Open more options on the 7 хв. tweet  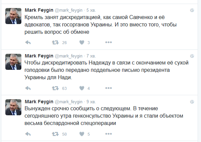click(x=109, y=88)
